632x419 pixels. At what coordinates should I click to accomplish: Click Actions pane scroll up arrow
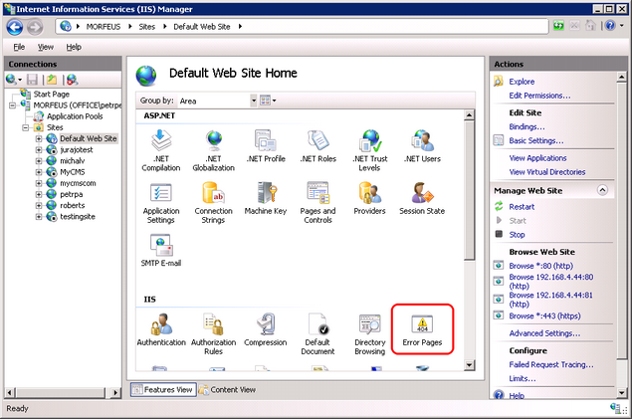tap(621, 77)
